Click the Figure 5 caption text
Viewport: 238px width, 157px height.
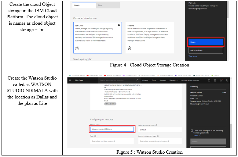(x=149, y=152)
